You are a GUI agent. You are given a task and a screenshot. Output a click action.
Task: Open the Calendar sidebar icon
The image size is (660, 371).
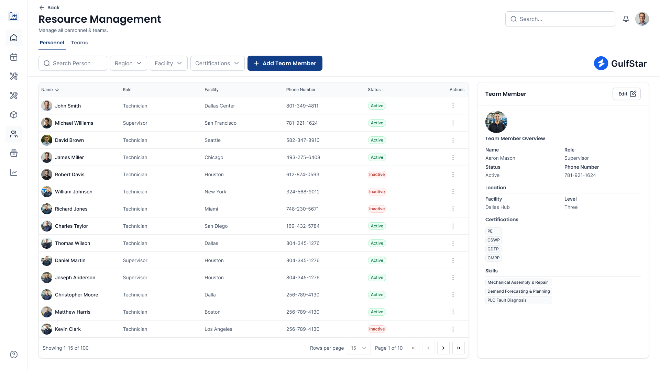tap(14, 57)
